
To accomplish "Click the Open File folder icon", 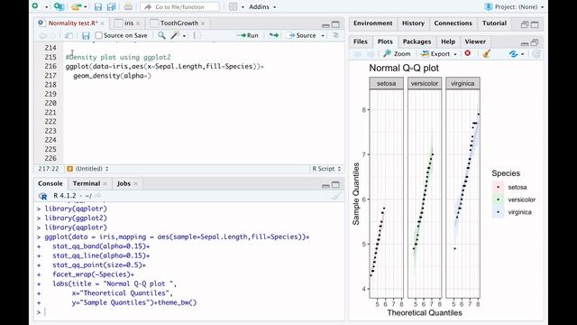I will tap(77, 6).
